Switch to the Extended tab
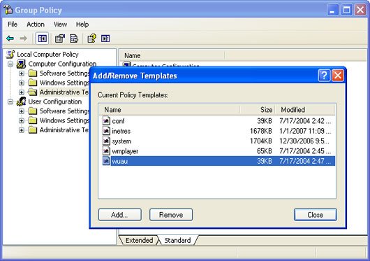The image size is (370, 261). click(139, 240)
